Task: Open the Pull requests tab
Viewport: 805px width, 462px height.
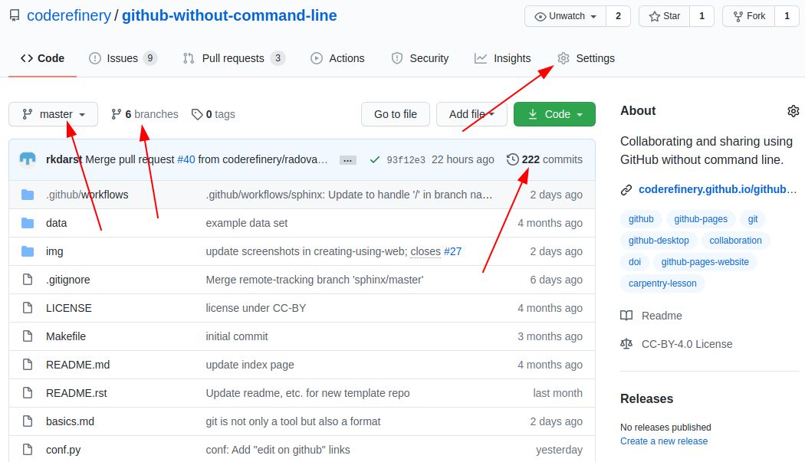Action: pyautogui.click(x=234, y=58)
